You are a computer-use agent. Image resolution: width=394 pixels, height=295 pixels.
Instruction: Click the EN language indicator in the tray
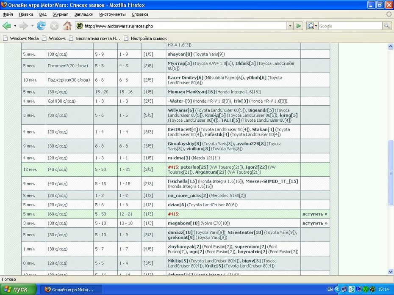point(330,290)
